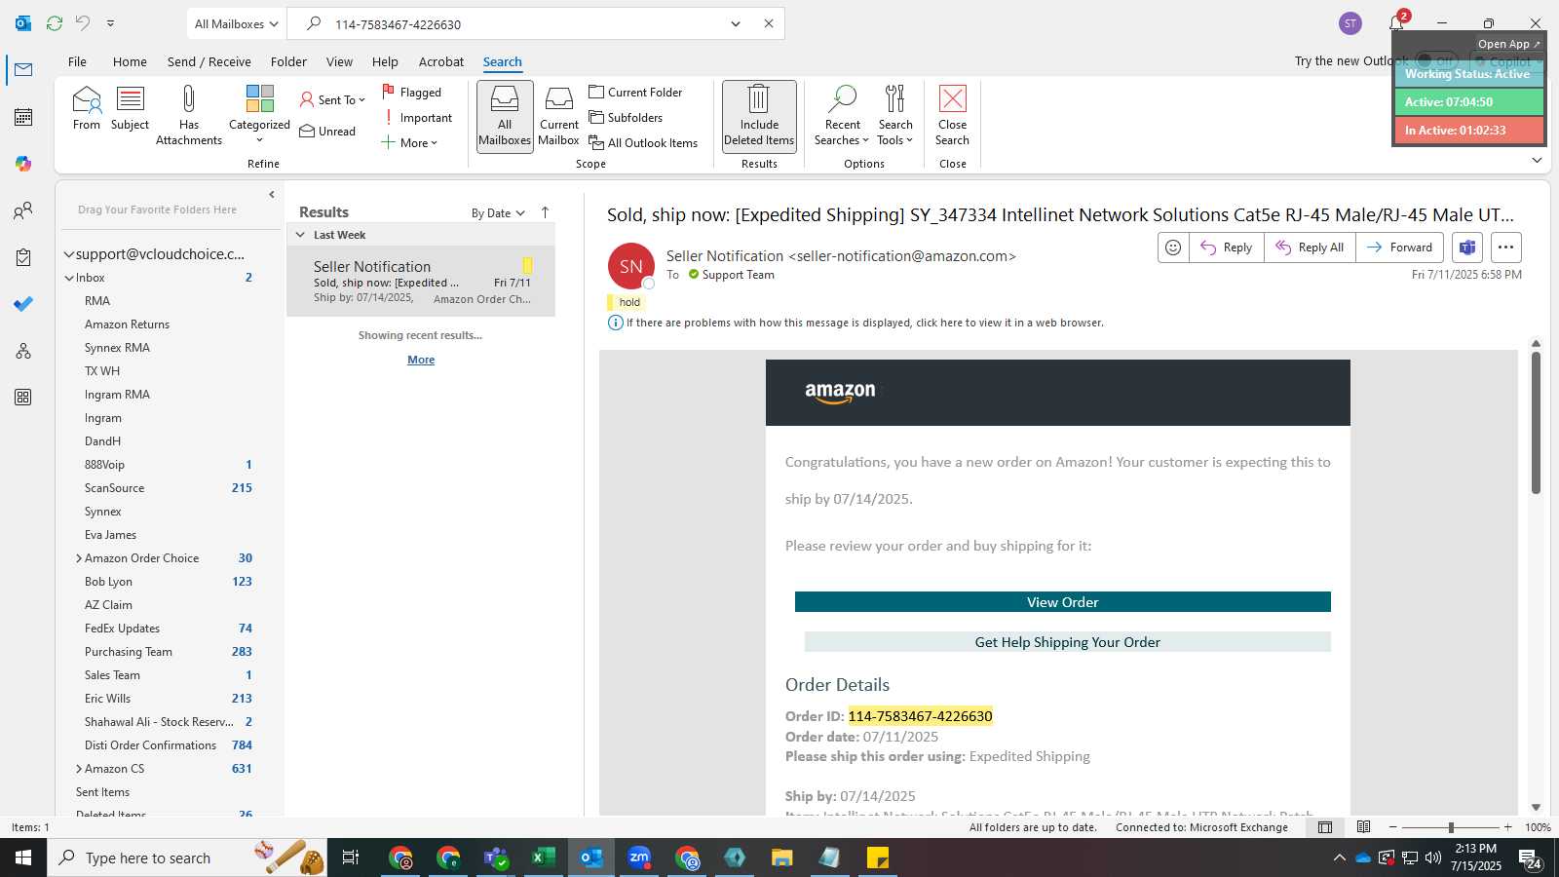
Task: Open the Recent Searches dropdown
Action: [x=842, y=115]
